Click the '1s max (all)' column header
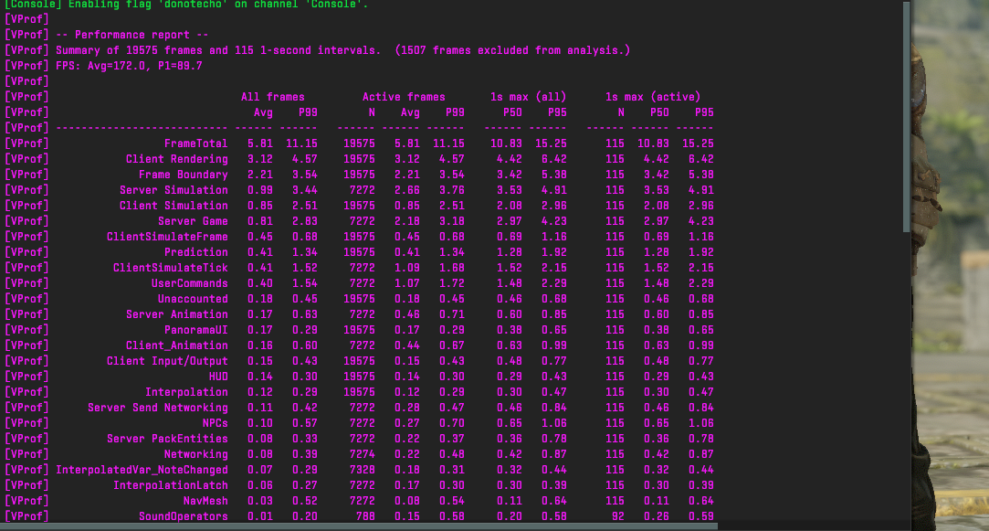This screenshot has height=531, width=989. coord(528,97)
